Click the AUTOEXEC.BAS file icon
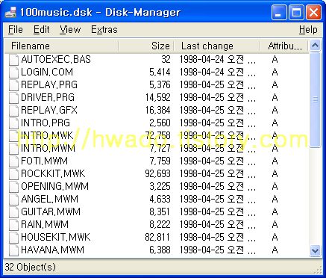Screen dimensions: 326x278 click(x=13, y=60)
